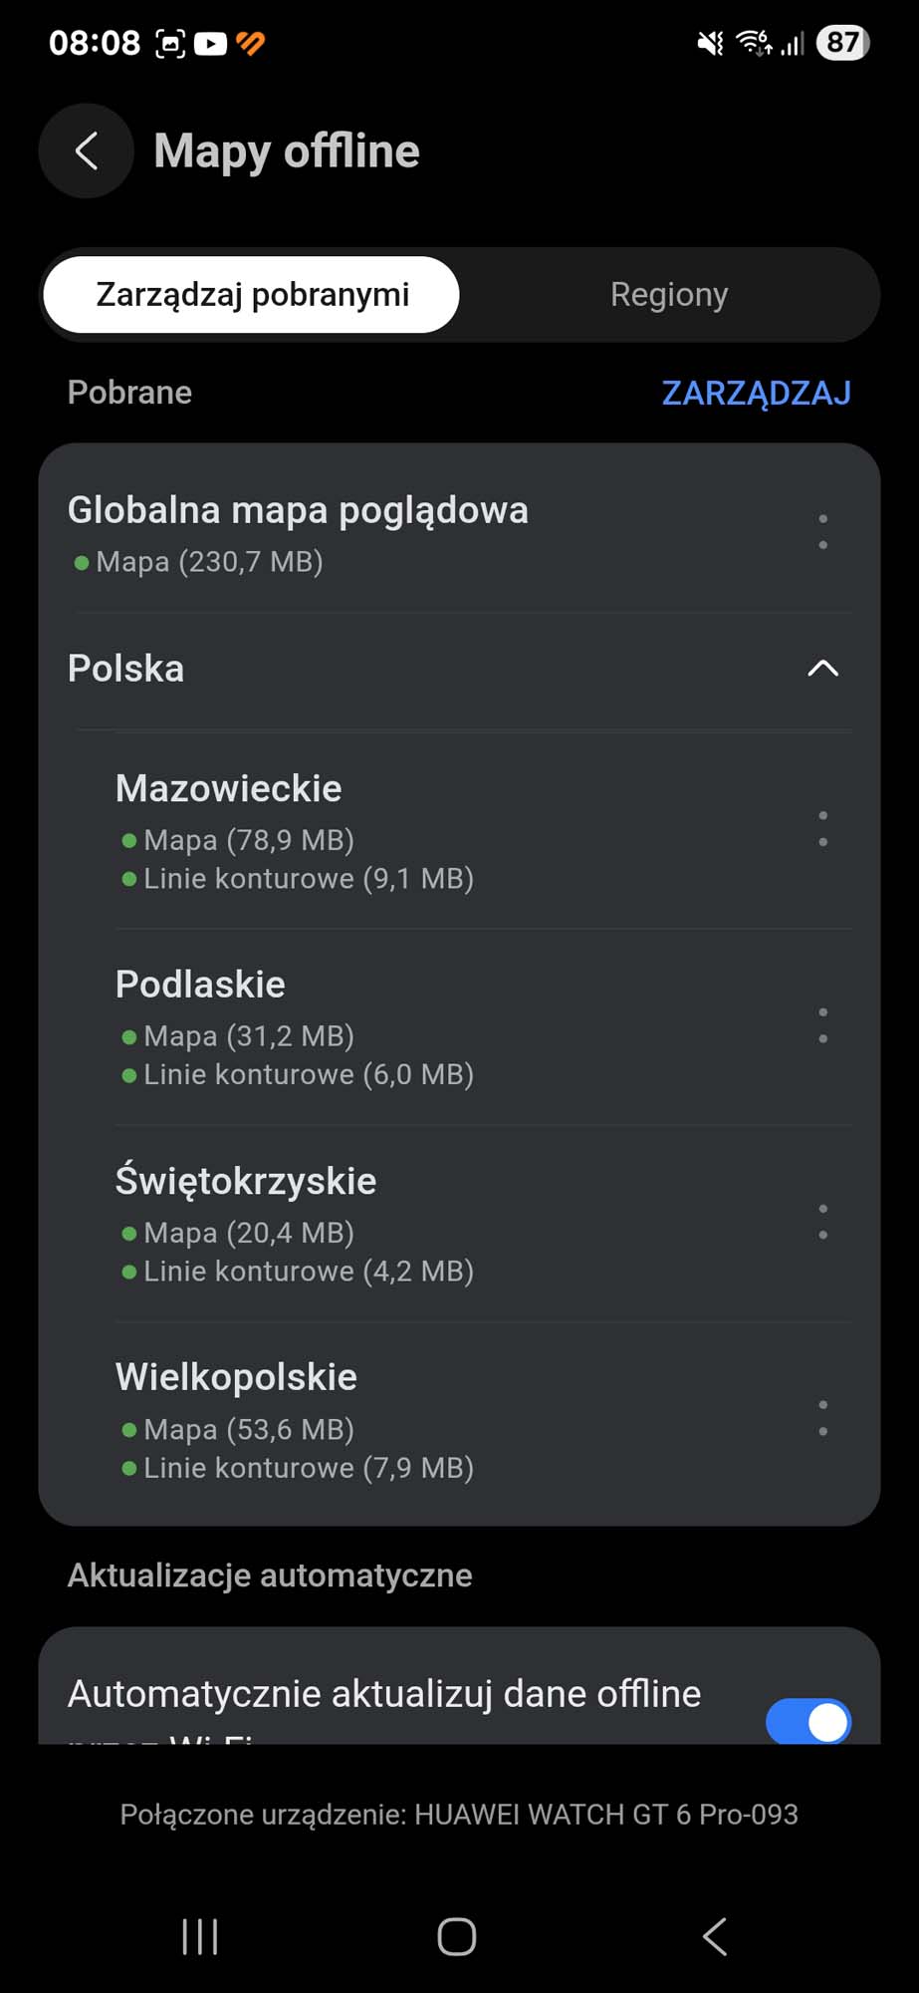Screen dimensions: 919x1993
Task: Switch to the Regiony tab
Action: (669, 295)
